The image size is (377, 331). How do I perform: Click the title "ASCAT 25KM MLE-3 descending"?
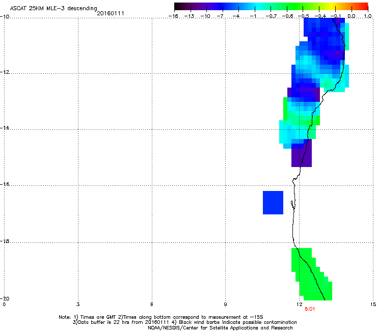[53, 9]
